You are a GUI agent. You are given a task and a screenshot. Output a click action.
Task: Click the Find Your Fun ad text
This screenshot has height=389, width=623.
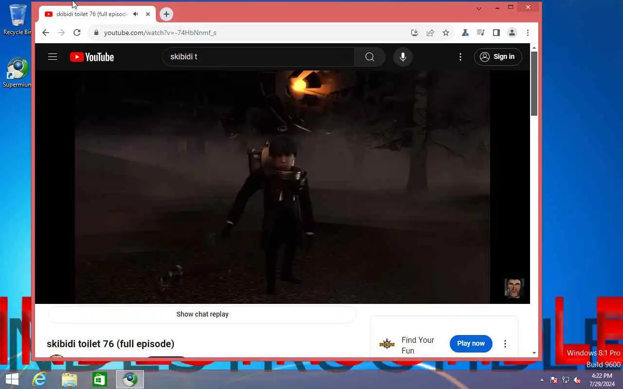(x=418, y=345)
